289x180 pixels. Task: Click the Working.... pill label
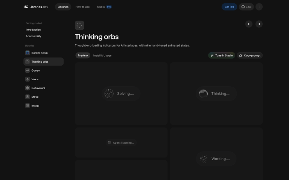click(221, 159)
